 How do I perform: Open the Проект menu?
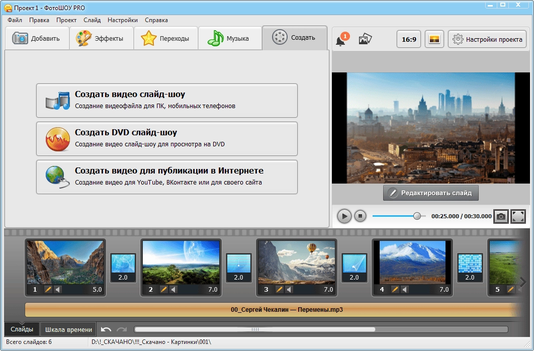66,20
